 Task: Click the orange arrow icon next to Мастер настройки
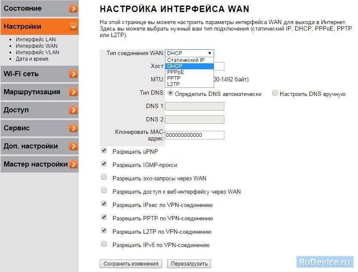73,164
